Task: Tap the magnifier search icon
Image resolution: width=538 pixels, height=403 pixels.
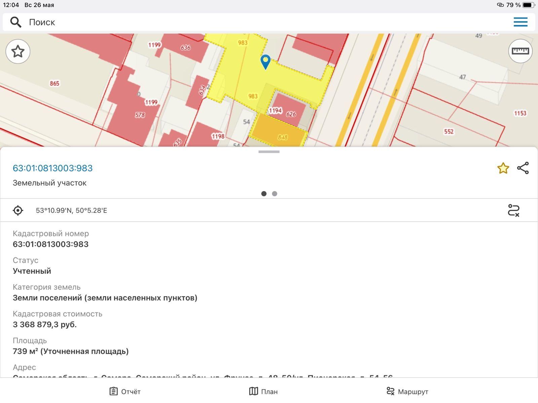Action: pos(15,22)
